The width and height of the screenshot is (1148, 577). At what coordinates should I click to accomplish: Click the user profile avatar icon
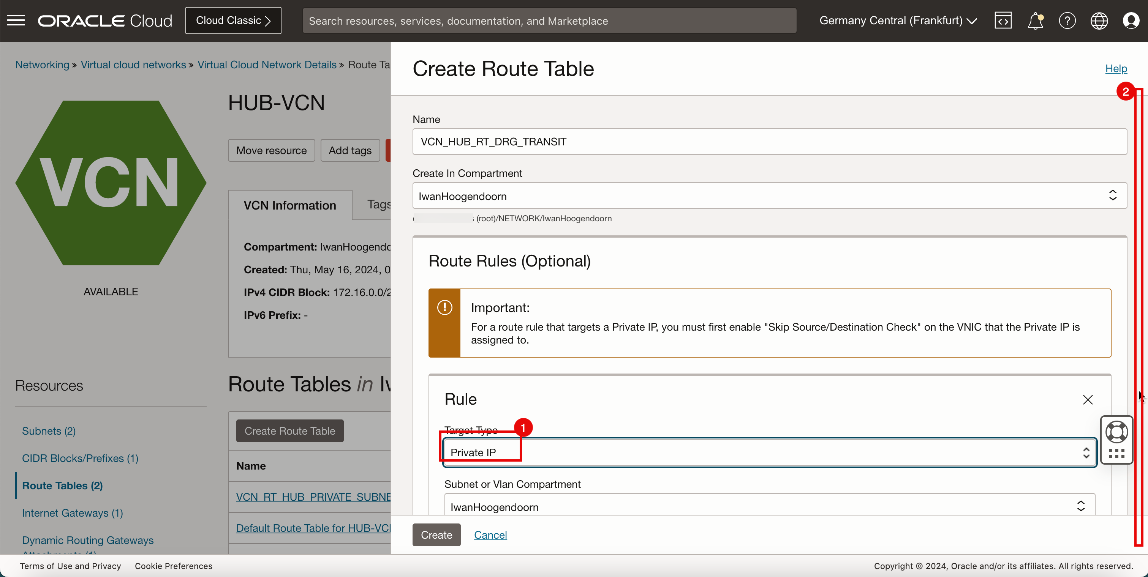click(x=1132, y=20)
